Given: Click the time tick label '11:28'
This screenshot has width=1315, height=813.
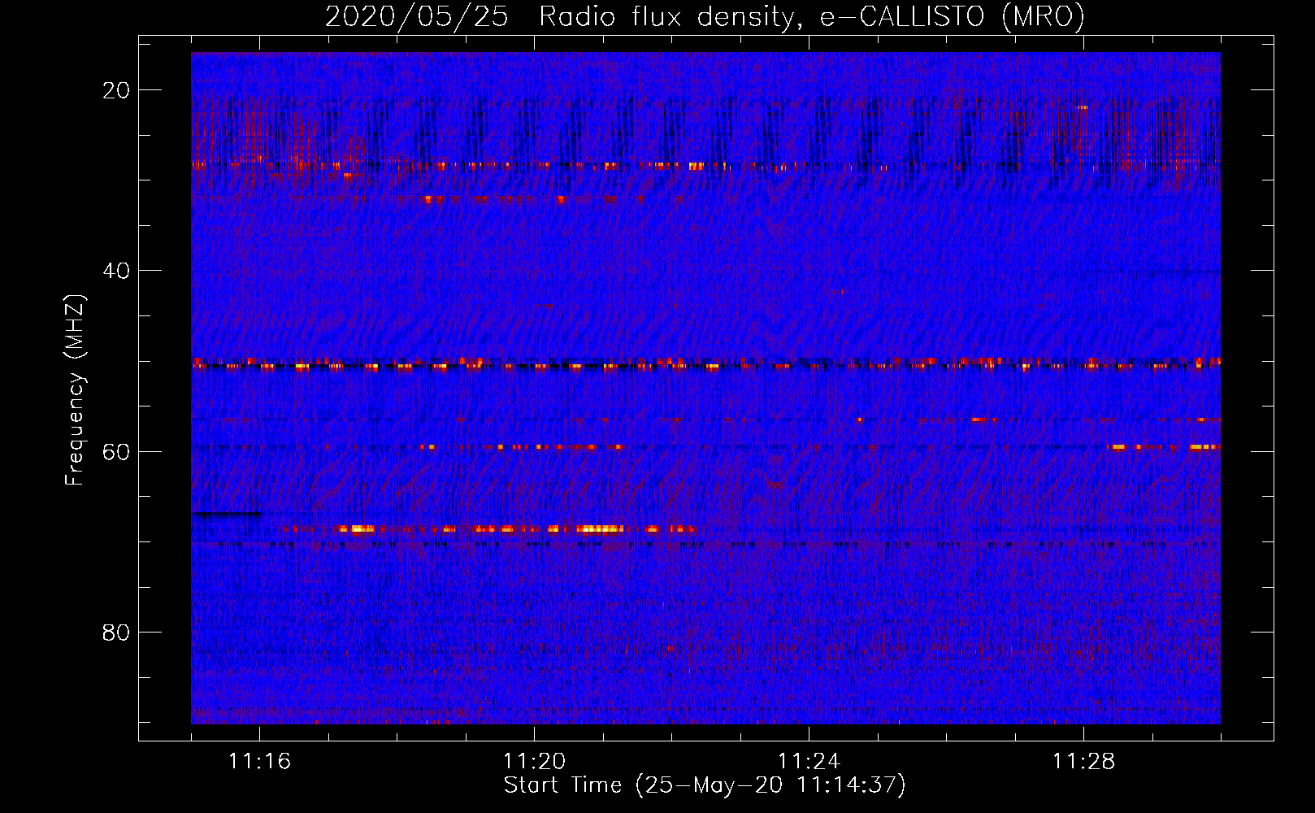Looking at the screenshot, I should point(1083,762).
